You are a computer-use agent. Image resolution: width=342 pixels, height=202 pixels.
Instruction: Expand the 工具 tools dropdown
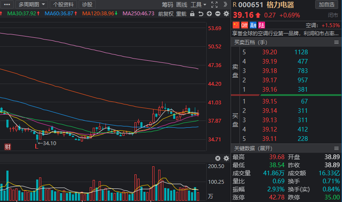pos(198,5)
